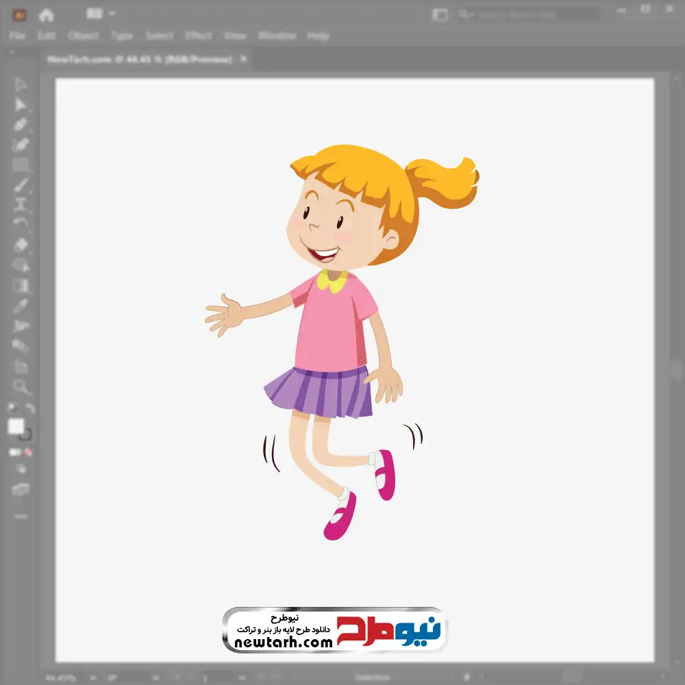Swap fill and stroke colors
The width and height of the screenshot is (685, 685).
click(29, 408)
